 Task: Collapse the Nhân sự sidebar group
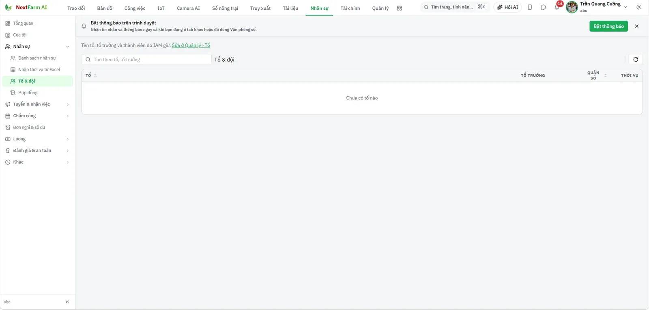[38, 47]
